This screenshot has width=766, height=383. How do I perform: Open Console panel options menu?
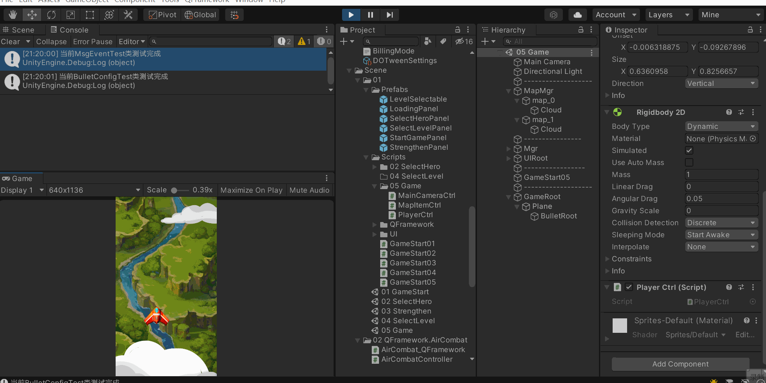click(x=327, y=30)
